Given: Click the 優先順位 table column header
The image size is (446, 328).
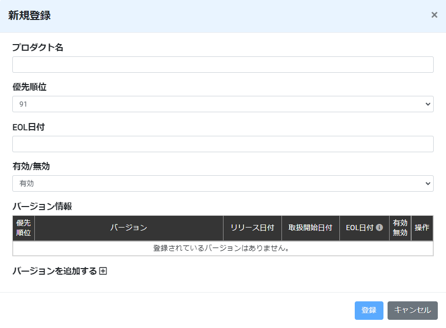Looking at the screenshot, I should point(24,228).
